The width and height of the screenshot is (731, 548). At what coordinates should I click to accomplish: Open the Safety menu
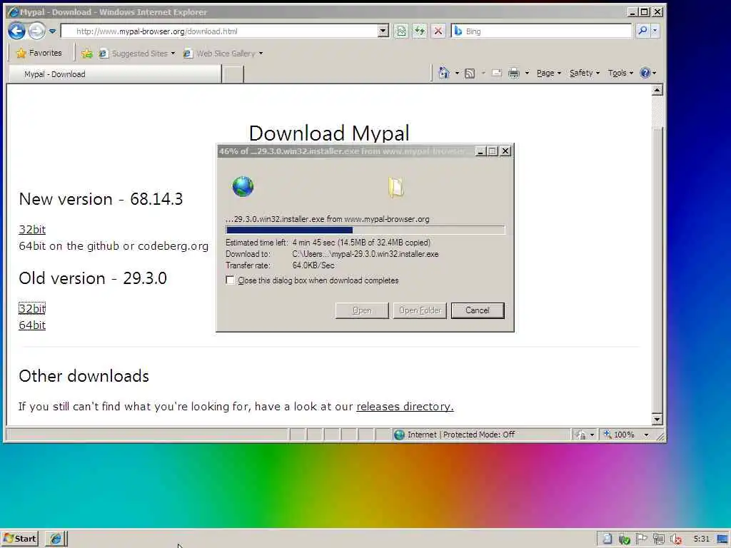[585, 73]
